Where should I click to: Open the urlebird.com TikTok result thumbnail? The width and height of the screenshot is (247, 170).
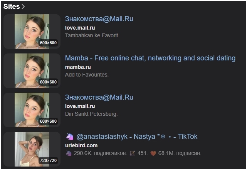pos(32,149)
